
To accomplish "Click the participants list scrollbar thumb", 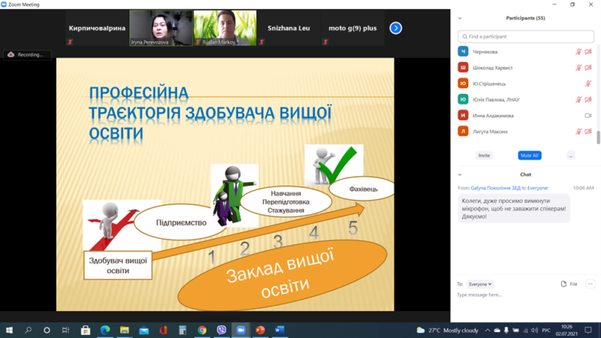I will coord(598,137).
